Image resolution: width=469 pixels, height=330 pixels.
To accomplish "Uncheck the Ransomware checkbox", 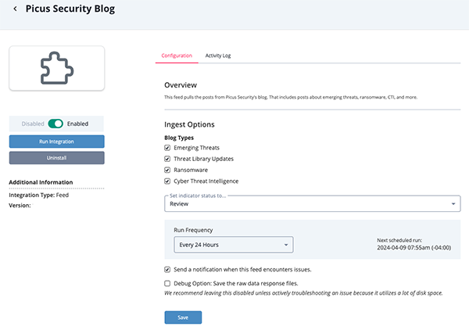I will pyautogui.click(x=167, y=170).
